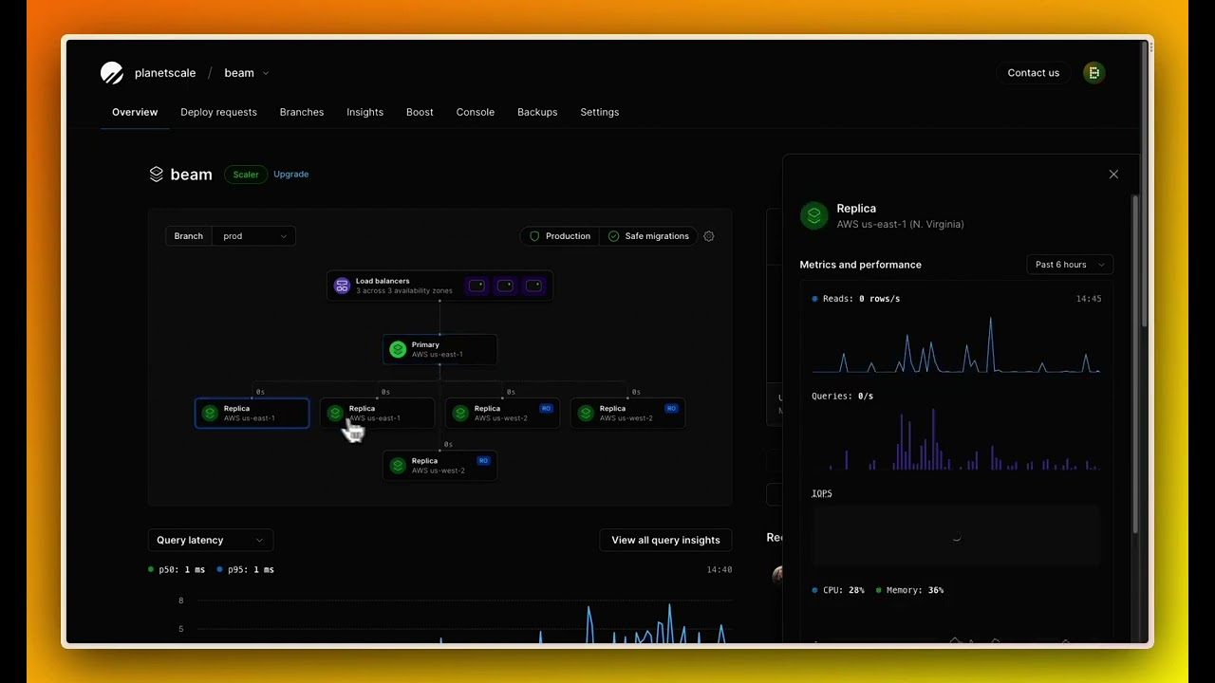Click the Safe migrations badge
The image size is (1215, 683).
point(648,236)
